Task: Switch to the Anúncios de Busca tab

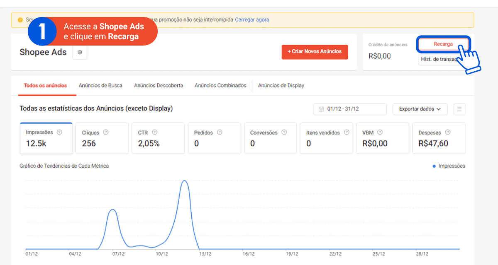Action: (100, 85)
